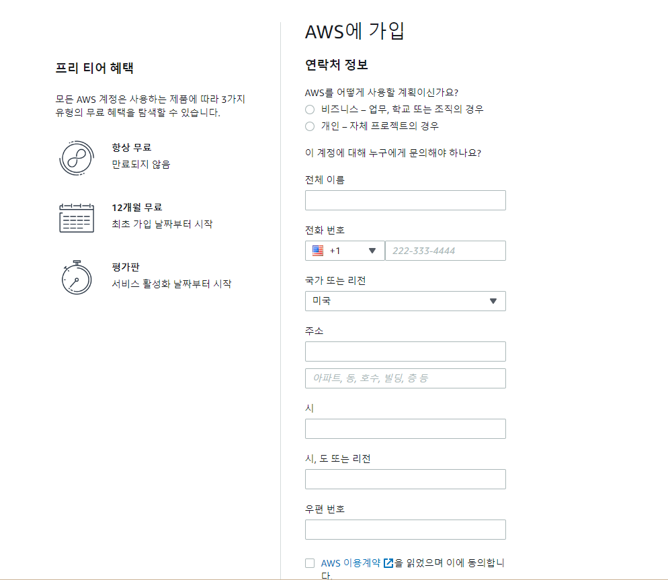Click the stopwatch 평가판 icon
The width and height of the screenshot is (668, 580).
point(77,278)
